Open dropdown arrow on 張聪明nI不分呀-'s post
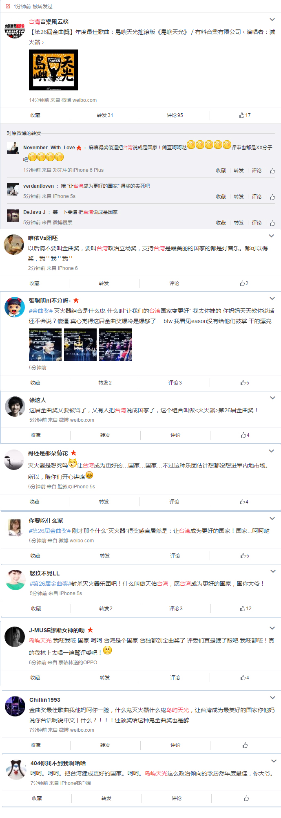281x818 pixels. tap(272, 299)
